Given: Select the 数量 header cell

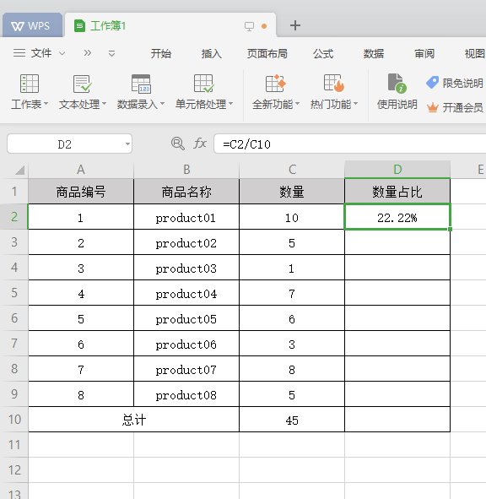Looking at the screenshot, I should click(x=292, y=192).
